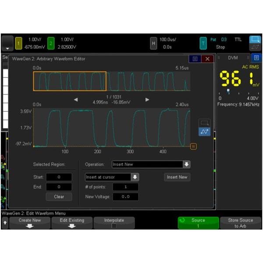The width and height of the screenshot is (263, 263).
Task: Edit the End point field
Action: click(x=59, y=187)
